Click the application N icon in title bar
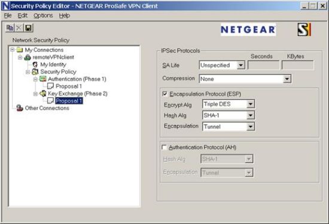The height and width of the screenshot is (224, 329). click(x=5, y=6)
